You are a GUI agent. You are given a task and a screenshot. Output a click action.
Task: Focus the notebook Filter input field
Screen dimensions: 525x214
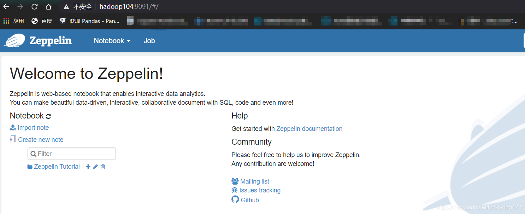(x=72, y=154)
